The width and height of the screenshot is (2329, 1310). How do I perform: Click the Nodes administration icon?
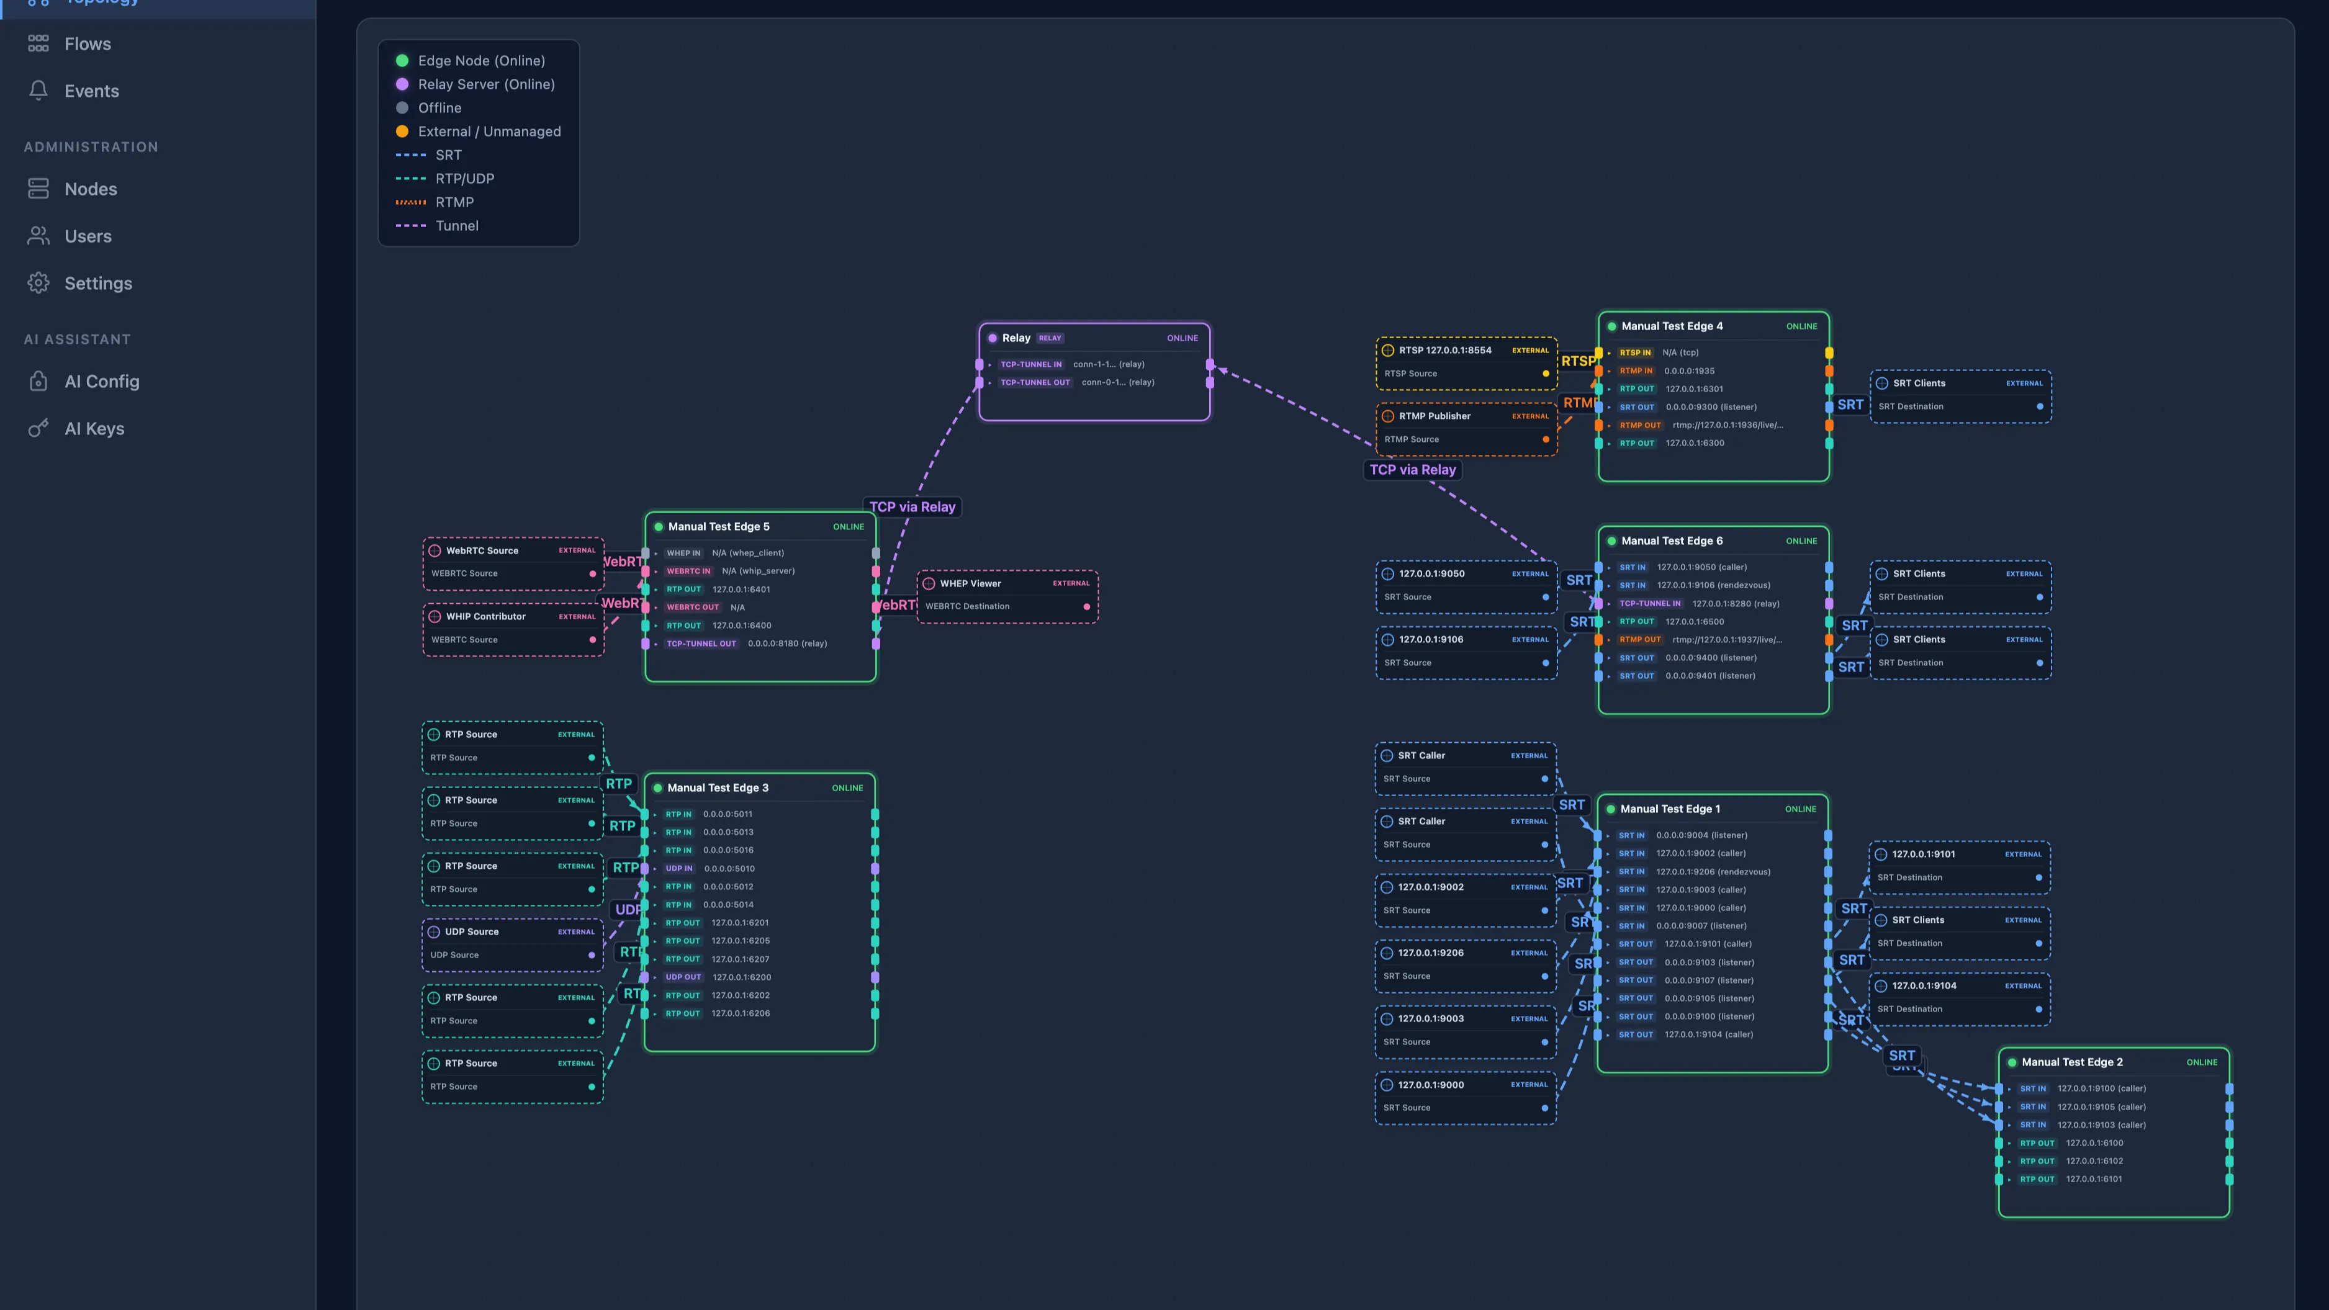click(38, 189)
